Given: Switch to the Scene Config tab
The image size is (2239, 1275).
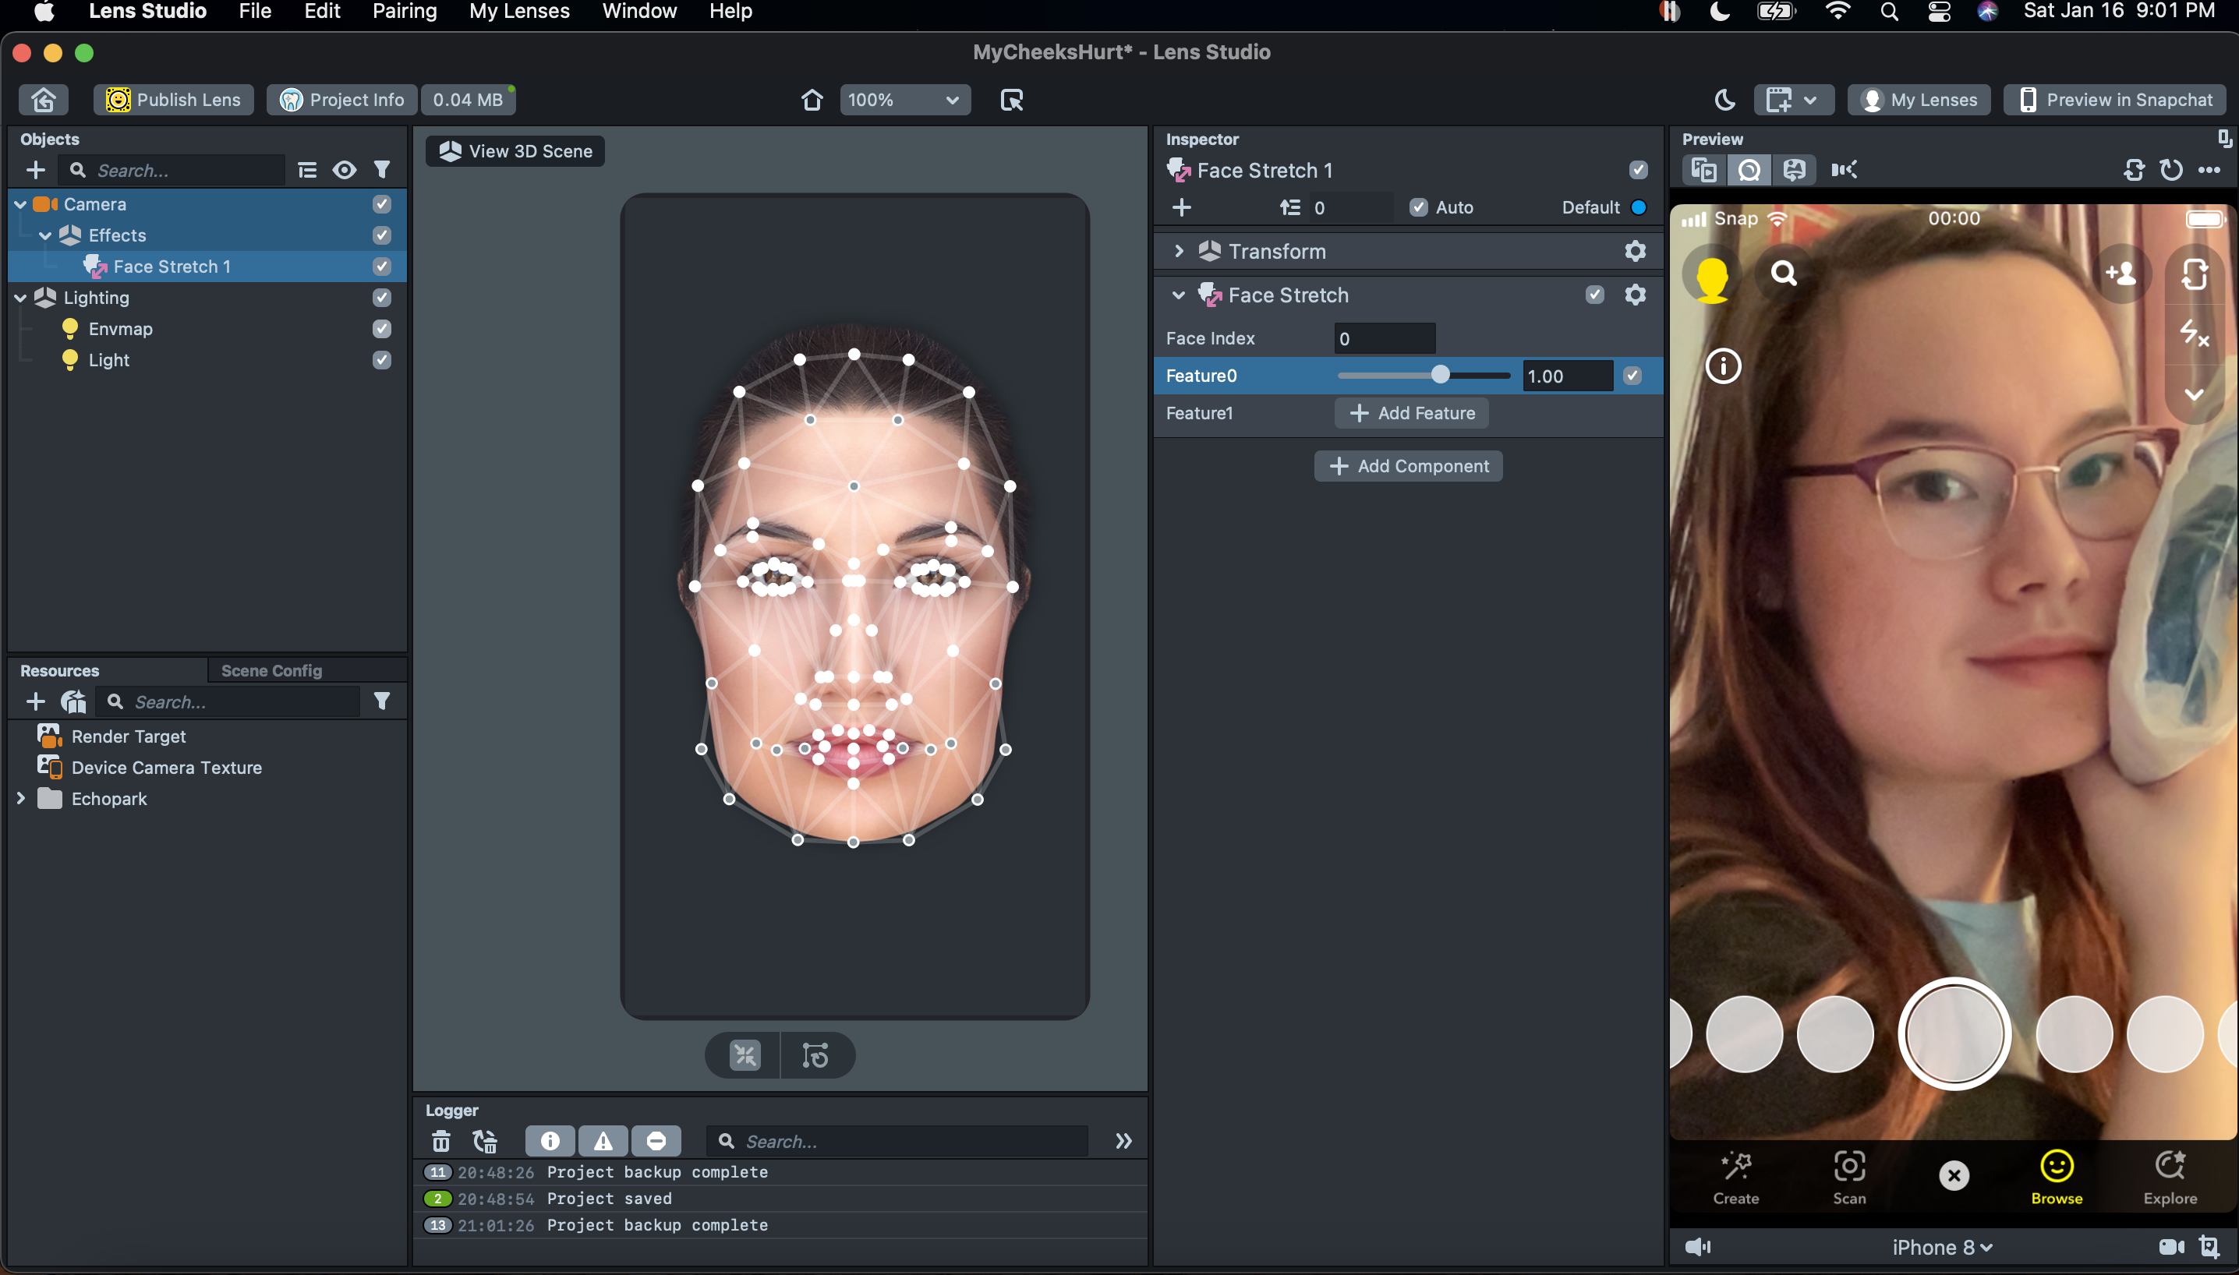Looking at the screenshot, I should tap(271, 671).
